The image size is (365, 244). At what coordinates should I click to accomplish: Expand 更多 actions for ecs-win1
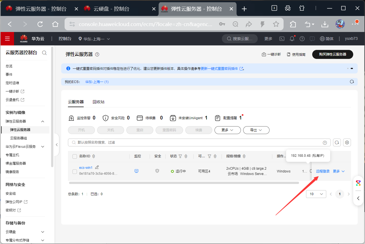coord(339,171)
